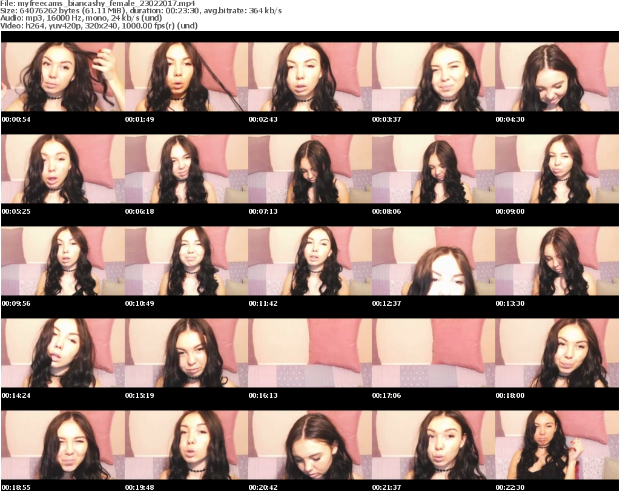This screenshot has height=491, width=620.
Task: Pick the thumbnail frame at 00:21:37
Action: click(x=434, y=445)
